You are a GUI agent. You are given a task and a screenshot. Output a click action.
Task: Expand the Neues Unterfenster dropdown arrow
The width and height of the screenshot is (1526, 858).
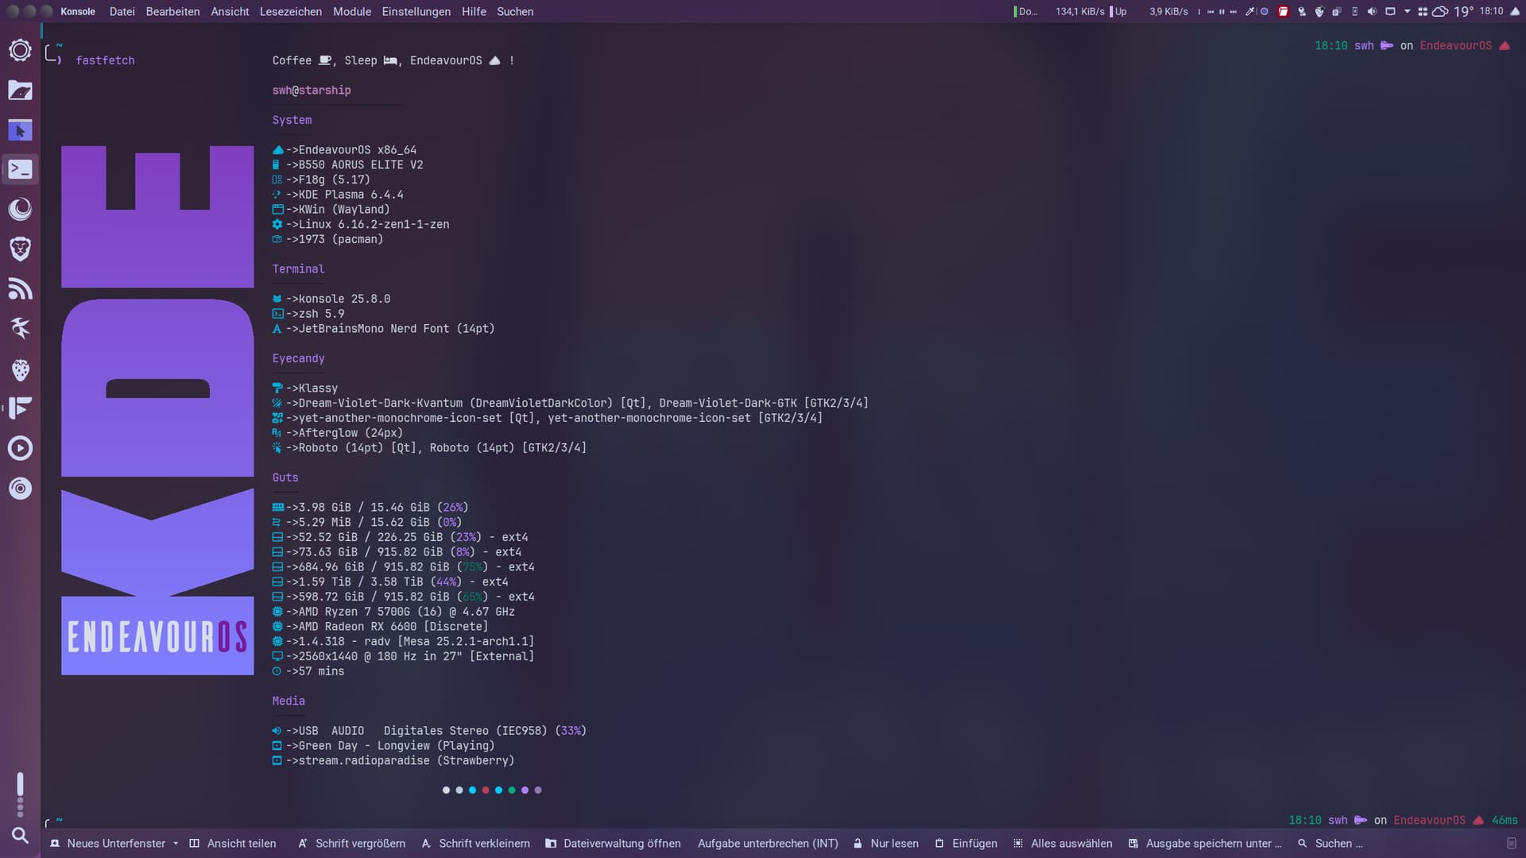175,844
